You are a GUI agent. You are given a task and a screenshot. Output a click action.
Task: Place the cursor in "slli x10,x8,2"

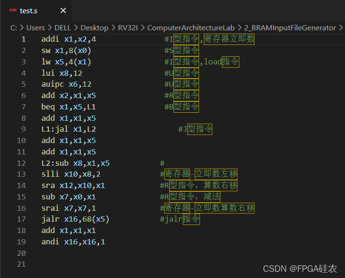click(x=71, y=174)
